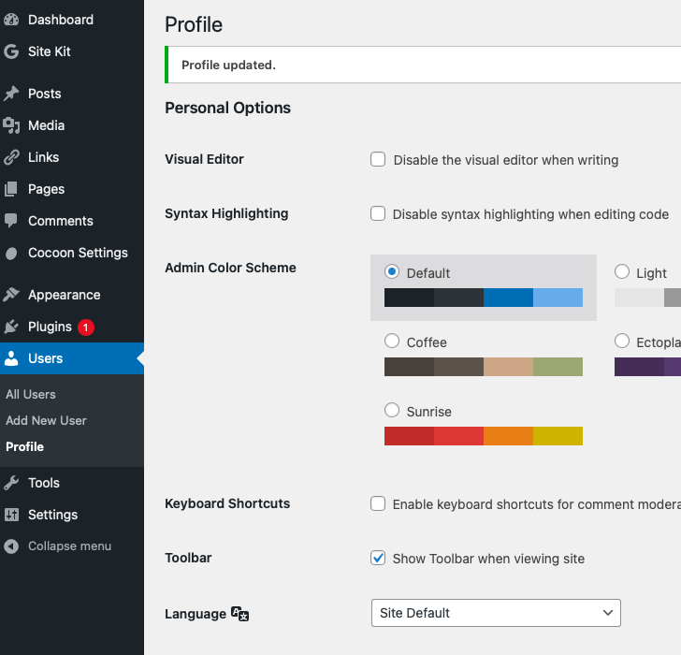Go to Cocoon Settings menu

point(78,253)
